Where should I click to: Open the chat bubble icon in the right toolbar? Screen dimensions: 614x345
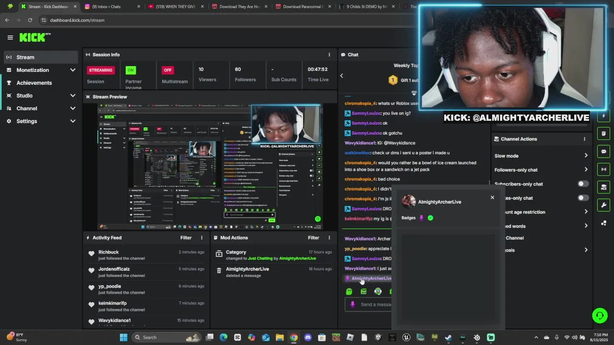pos(603,151)
